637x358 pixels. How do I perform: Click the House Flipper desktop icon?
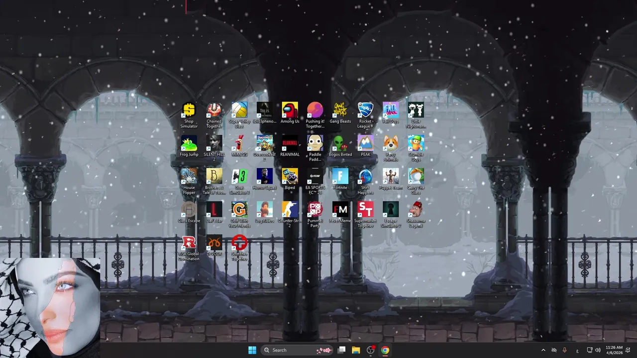point(189,182)
